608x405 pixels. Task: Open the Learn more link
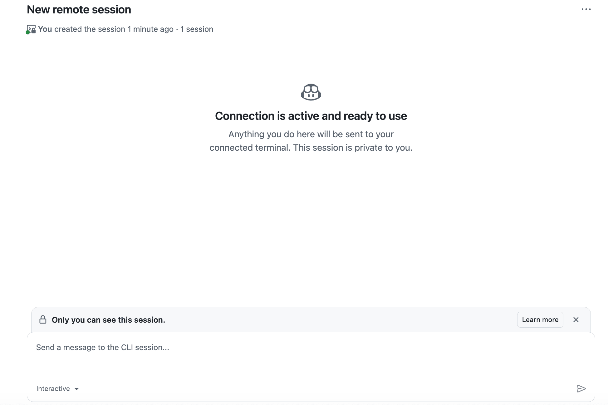point(540,320)
